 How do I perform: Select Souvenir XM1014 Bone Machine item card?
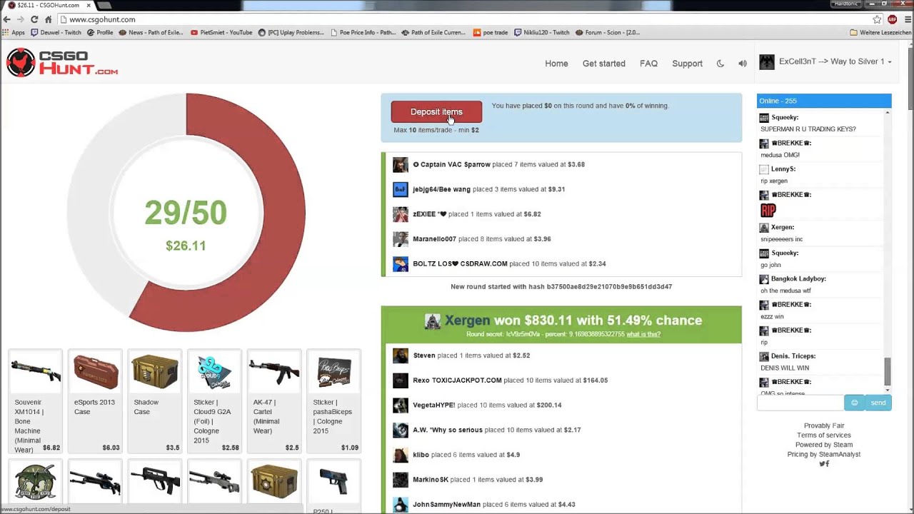click(x=36, y=401)
